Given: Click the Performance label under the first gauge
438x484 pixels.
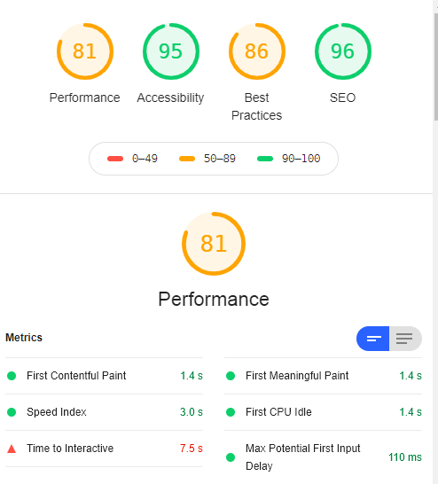Looking at the screenshot, I should (85, 98).
